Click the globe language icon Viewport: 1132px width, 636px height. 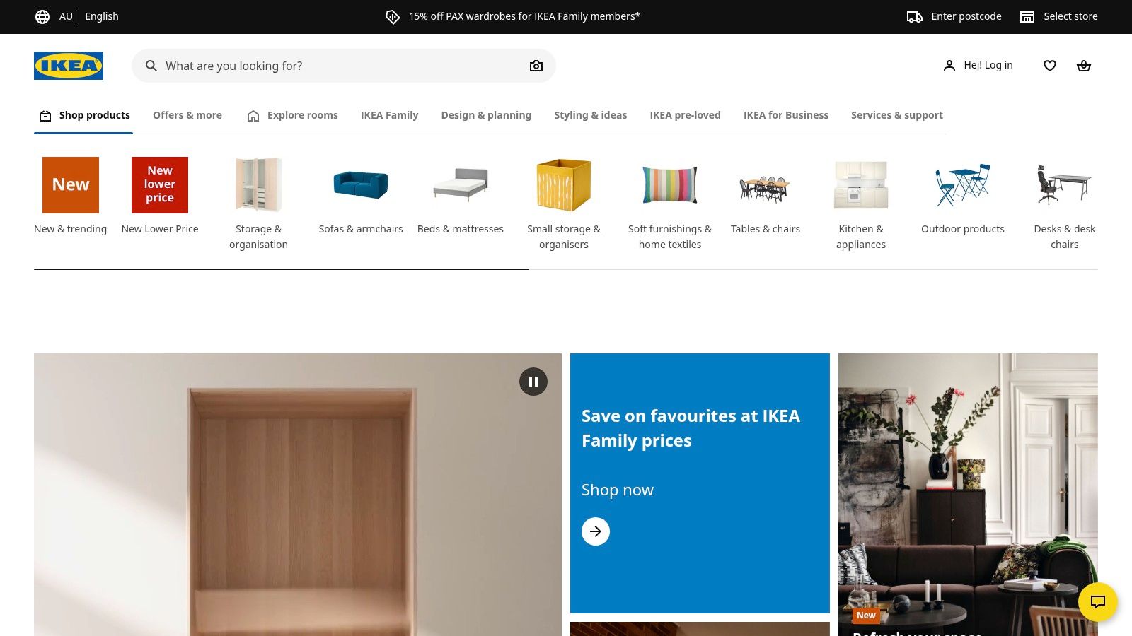point(42,16)
